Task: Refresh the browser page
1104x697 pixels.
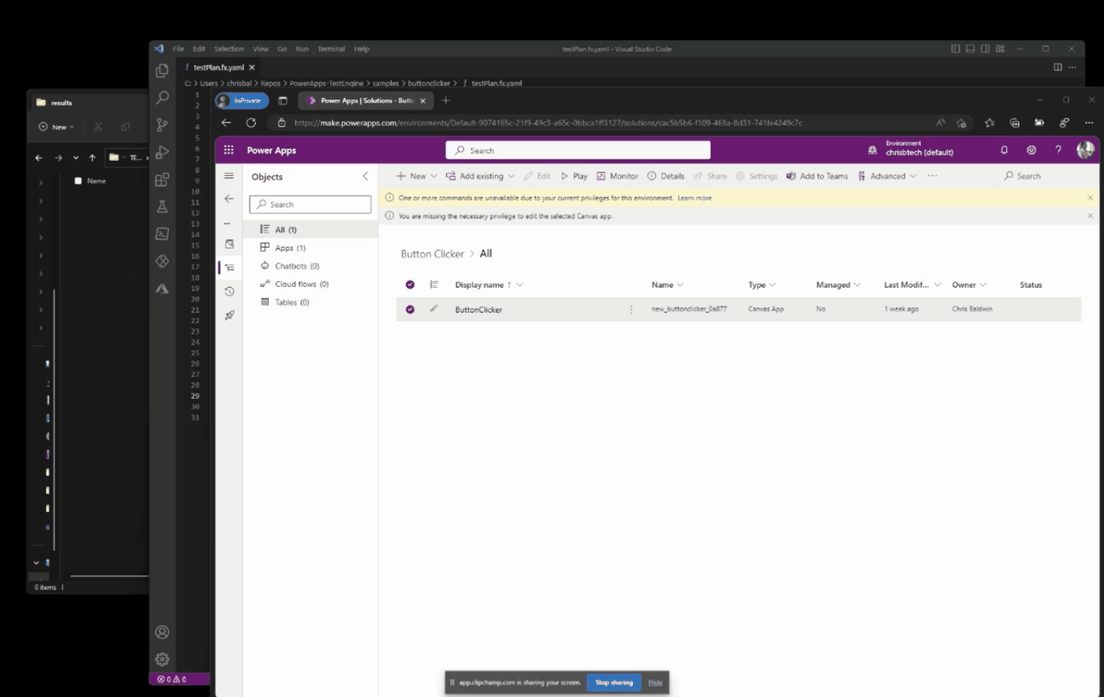Action: tap(251, 122)
